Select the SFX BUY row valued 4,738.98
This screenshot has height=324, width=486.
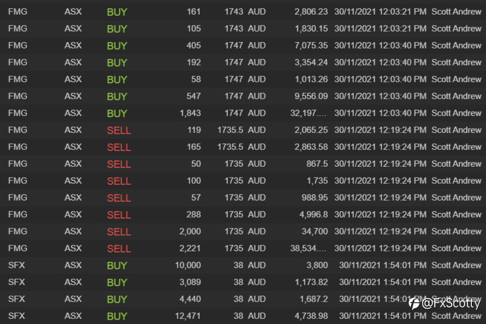(243, 316)
